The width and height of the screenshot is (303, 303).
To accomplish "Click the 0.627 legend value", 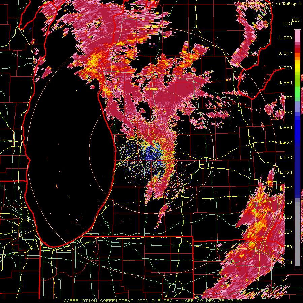I will [x=285, y=143].
